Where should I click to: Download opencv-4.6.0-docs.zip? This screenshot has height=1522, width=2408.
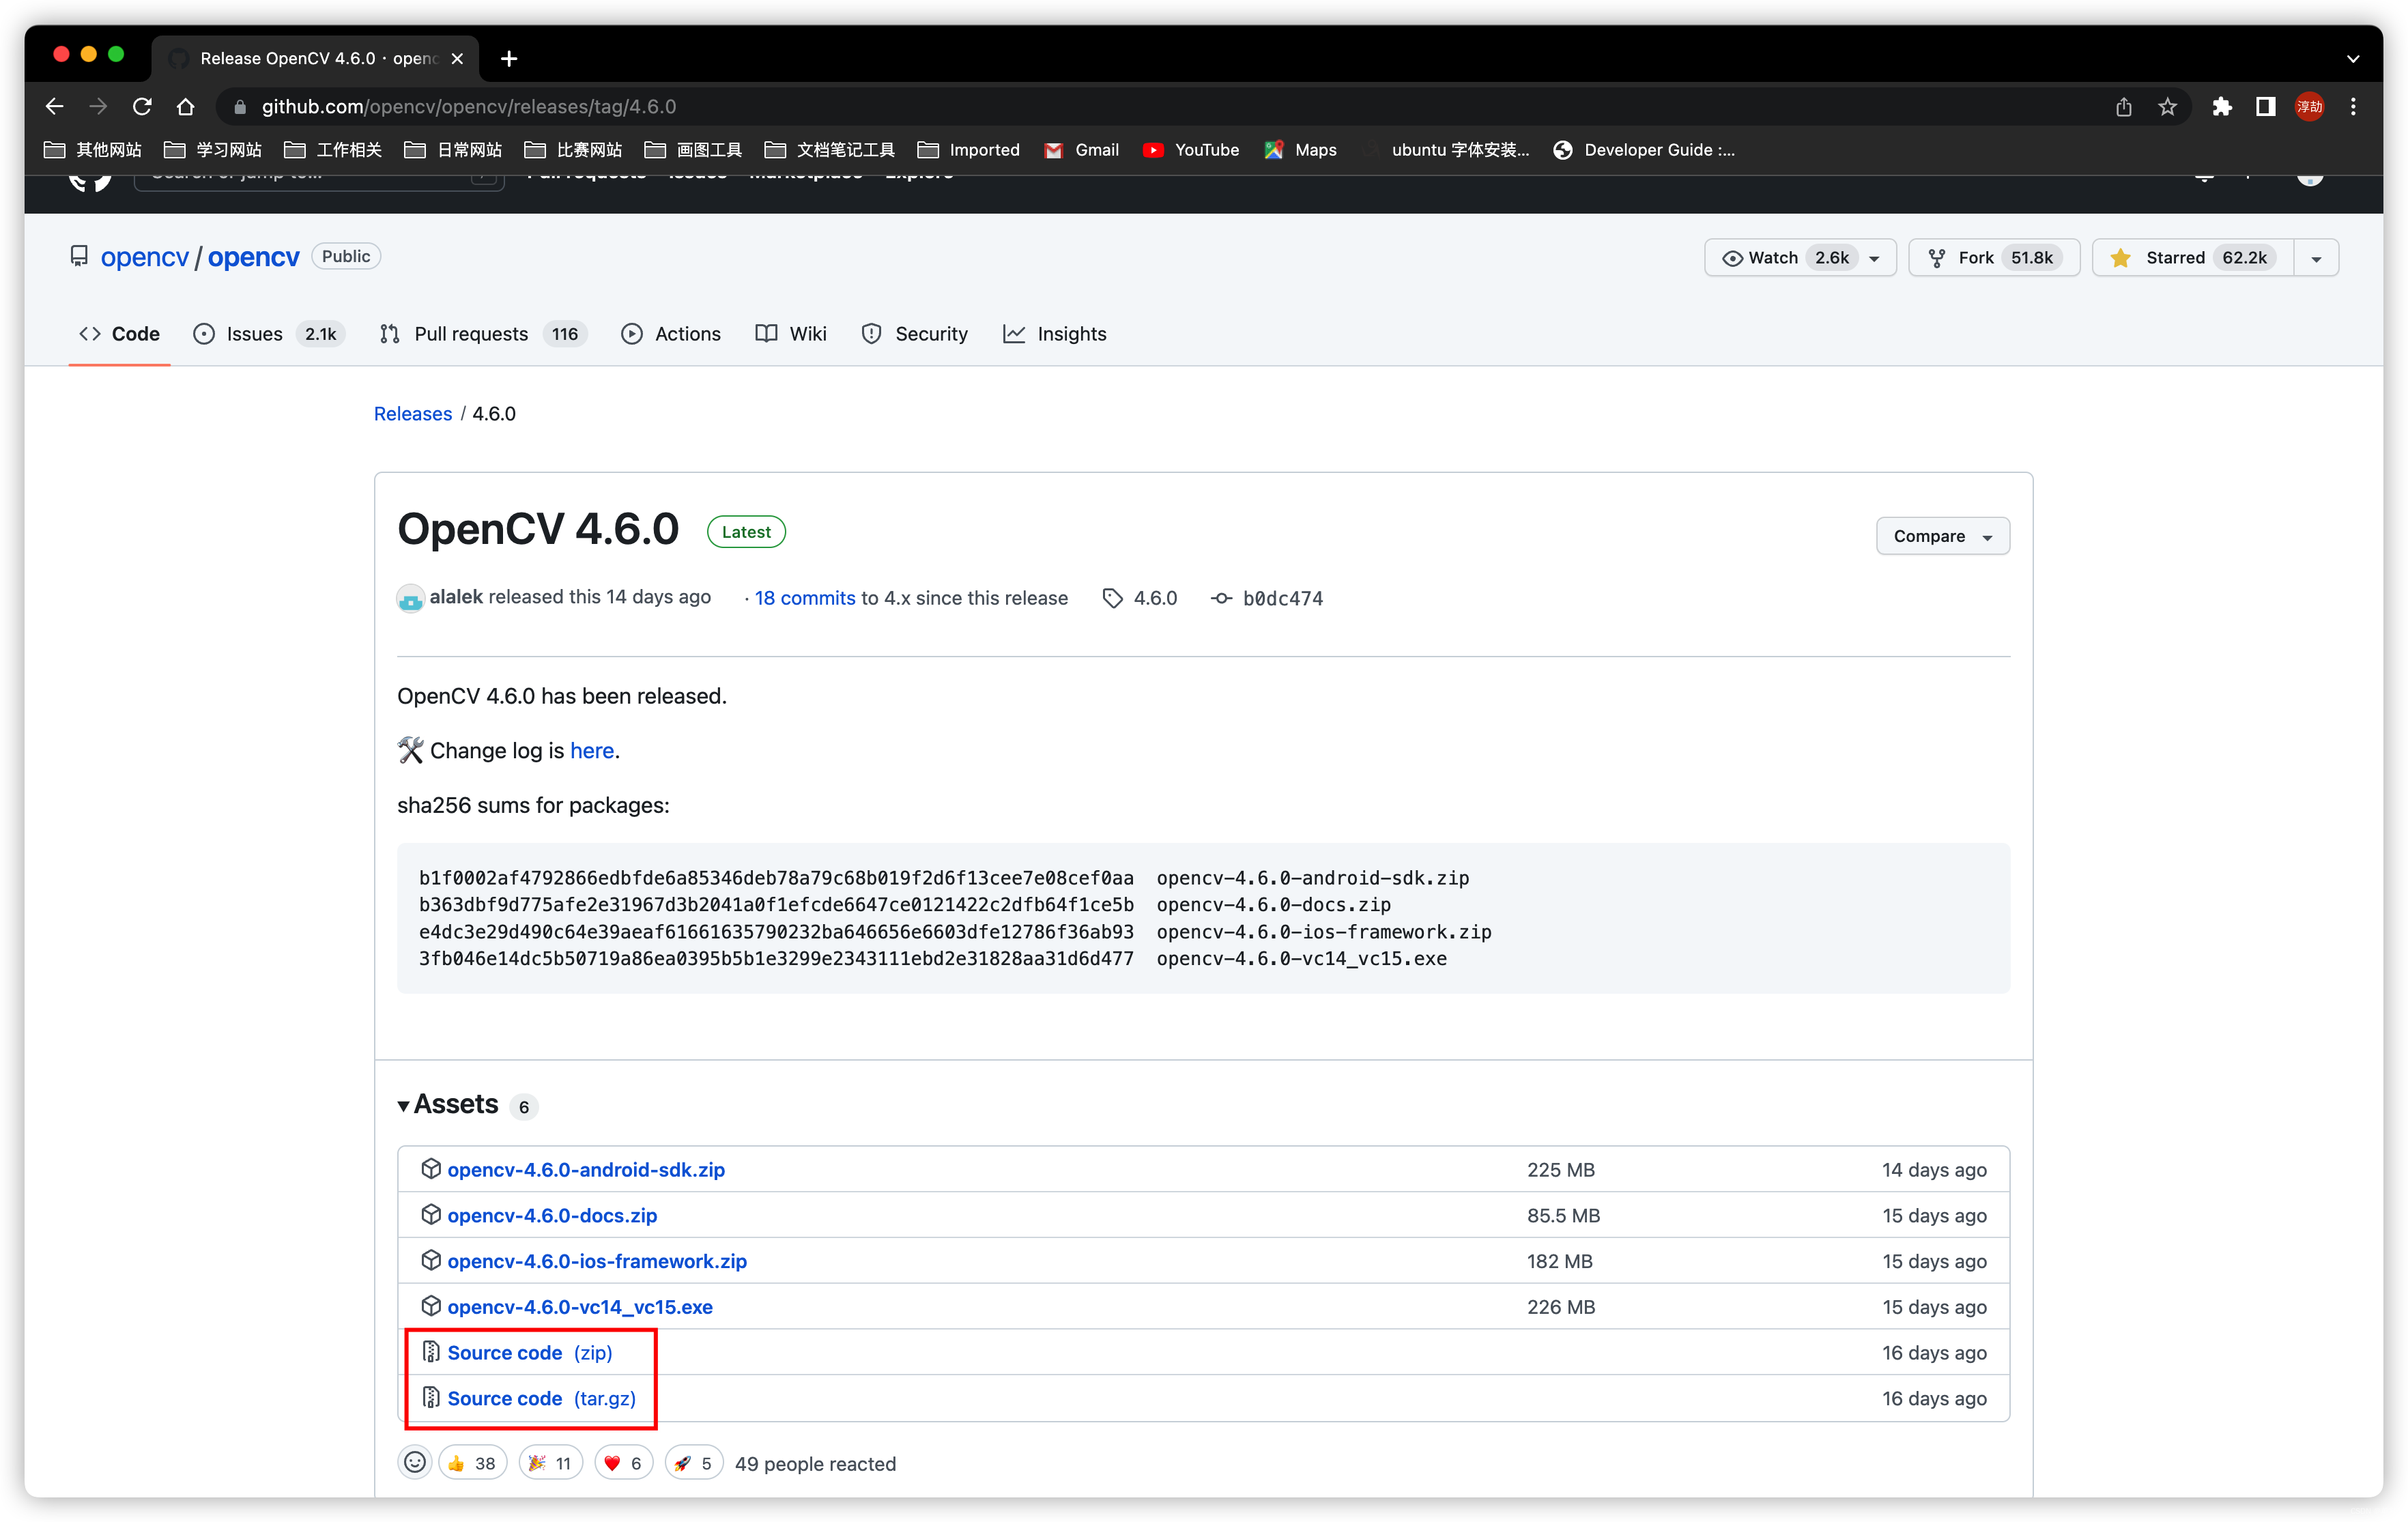[x=552, y=1215]
